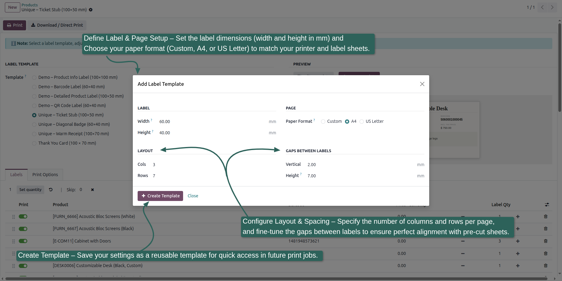Click the New button

tap(12, 7)
